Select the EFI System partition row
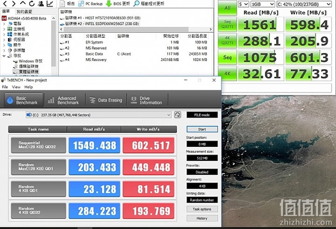This screenshot has height=229, width=336. point(133,42)
